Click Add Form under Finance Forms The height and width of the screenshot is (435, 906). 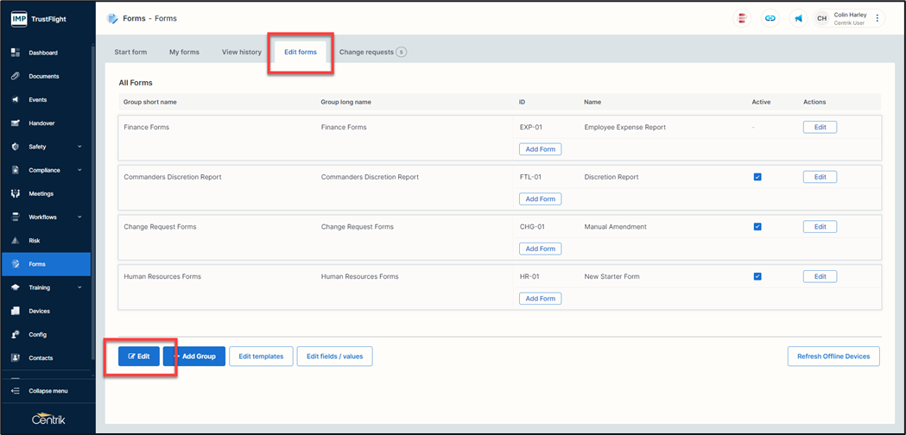[x=541, y=149]
